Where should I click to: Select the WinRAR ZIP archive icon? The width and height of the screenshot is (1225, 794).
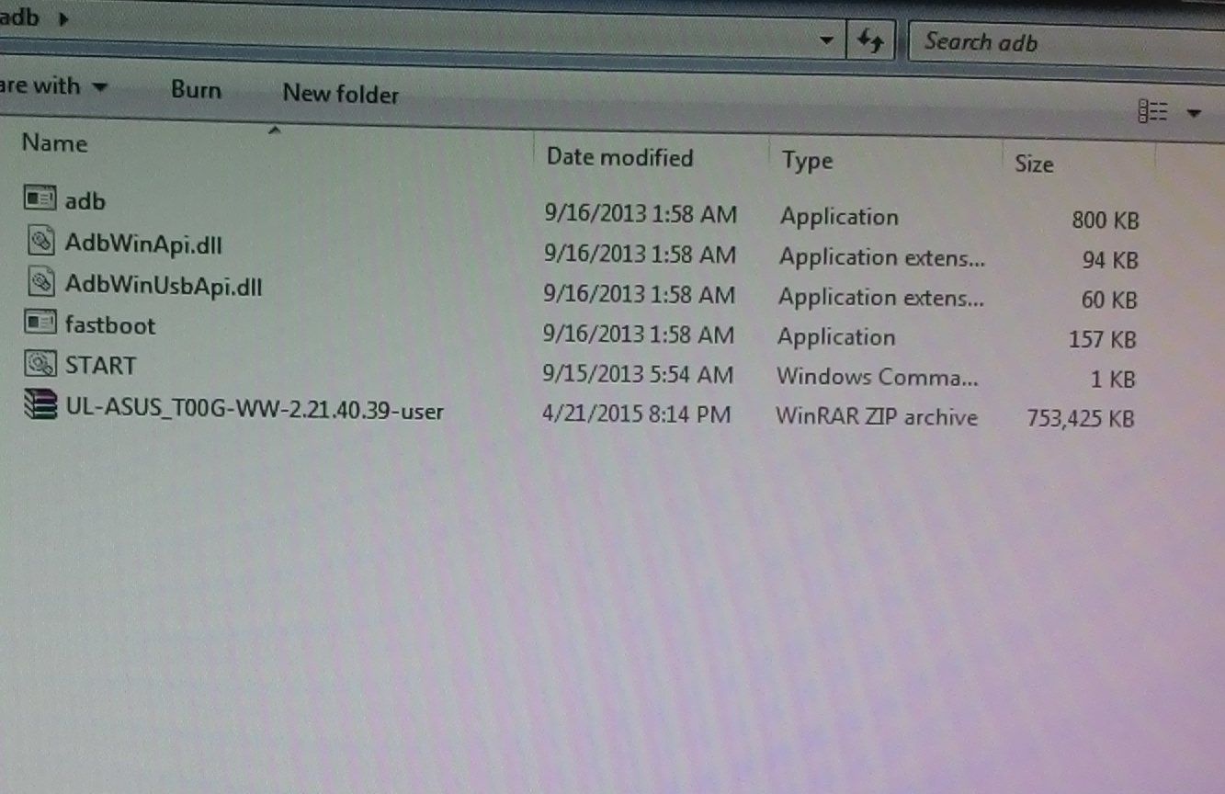(40, 405)
